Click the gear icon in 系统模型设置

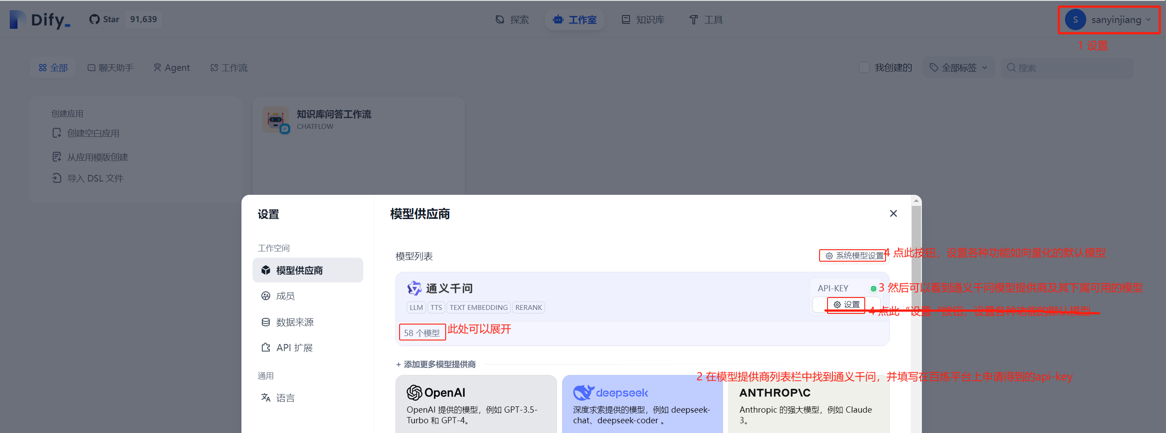coord(829,255)
